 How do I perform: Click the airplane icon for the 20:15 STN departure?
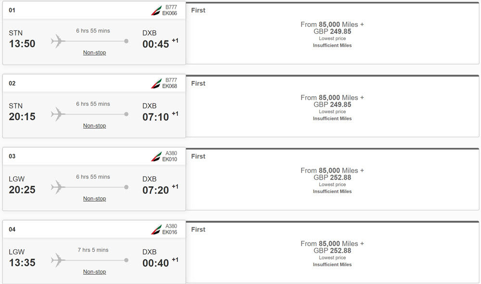click(x=58, y=114)
